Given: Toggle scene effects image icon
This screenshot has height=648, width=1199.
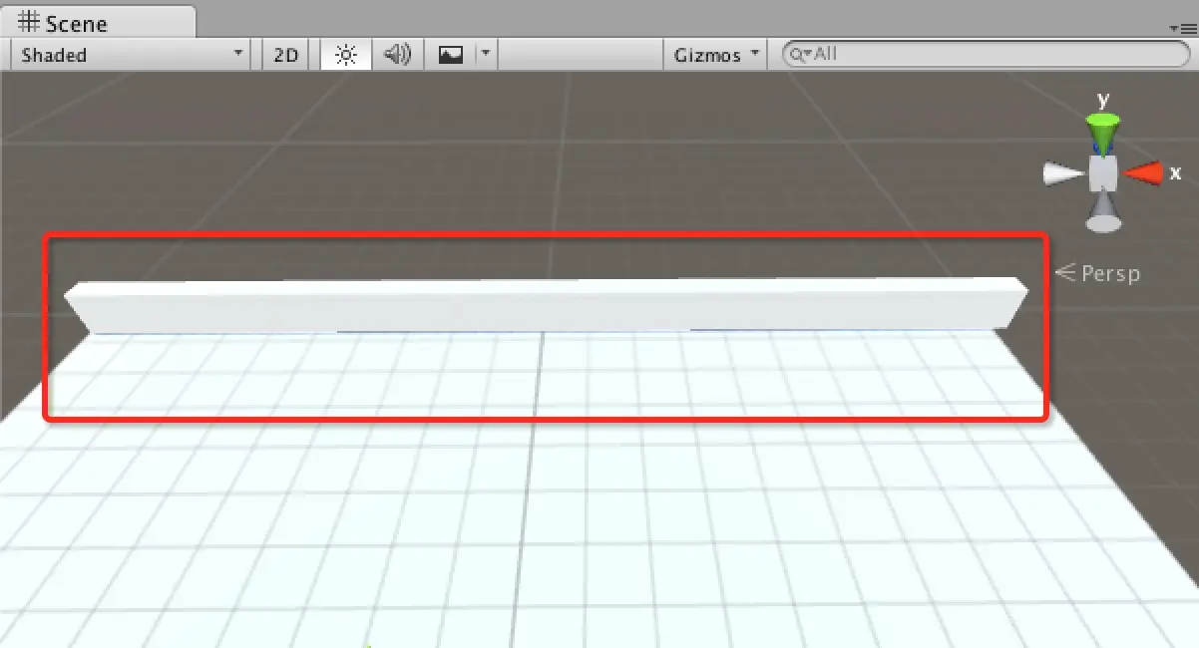Looking at the screenshot, I should [x=451, y=55].
